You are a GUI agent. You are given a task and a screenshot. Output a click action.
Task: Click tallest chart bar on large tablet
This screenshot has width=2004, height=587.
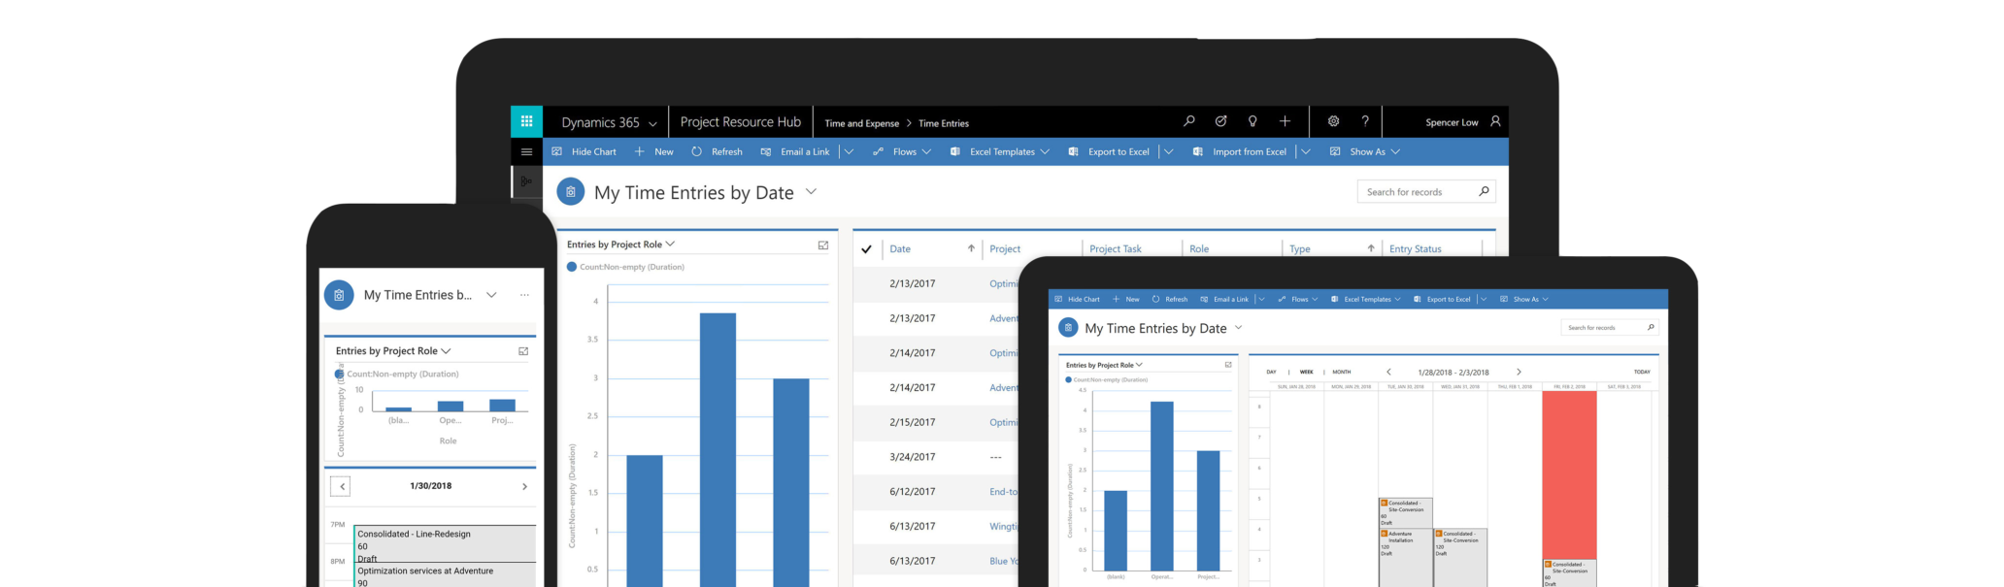click(718, 449)
